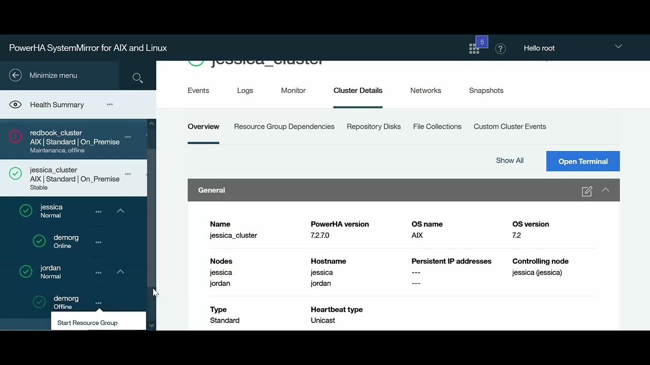Click the Unicast heartbeat type value
The image size is (650, 365).
(x=323, y=320)
